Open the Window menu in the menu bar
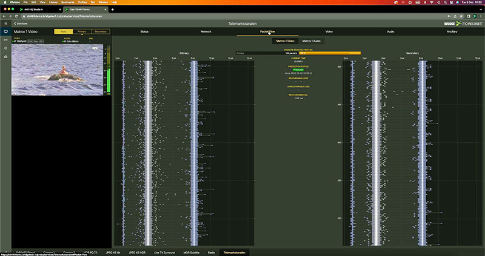This screenshot has width=485, height=256. (103, 2)
